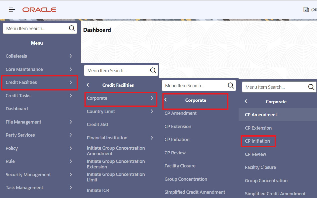Open Collaterals menu item
The height and width of the screenshot is (198, 317).
16,56
